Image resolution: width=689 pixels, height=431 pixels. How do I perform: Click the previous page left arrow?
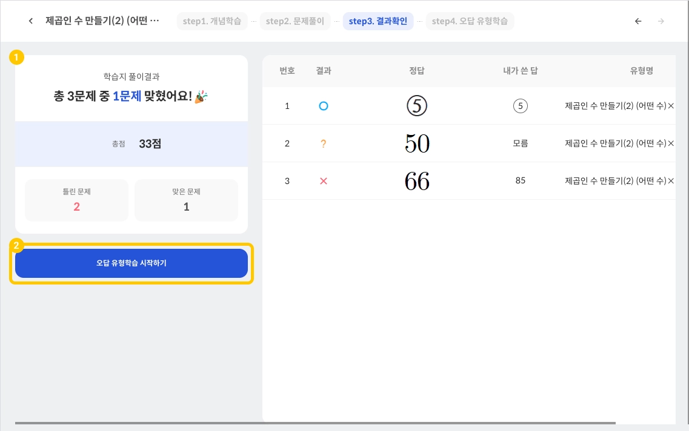point(638,21)
